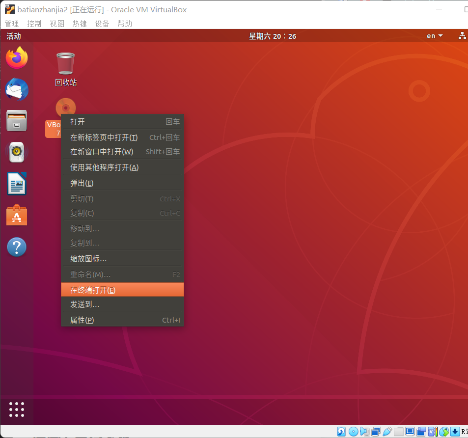Select the 回收站 trash desktop icon

(x=66, y=69)
